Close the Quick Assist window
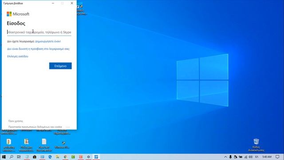284x160 pixels. pyautogui.click(x=72, y=3)
